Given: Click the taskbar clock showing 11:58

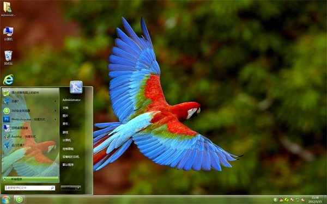Looking at the screenshot, I should click(x=315, y=200).
